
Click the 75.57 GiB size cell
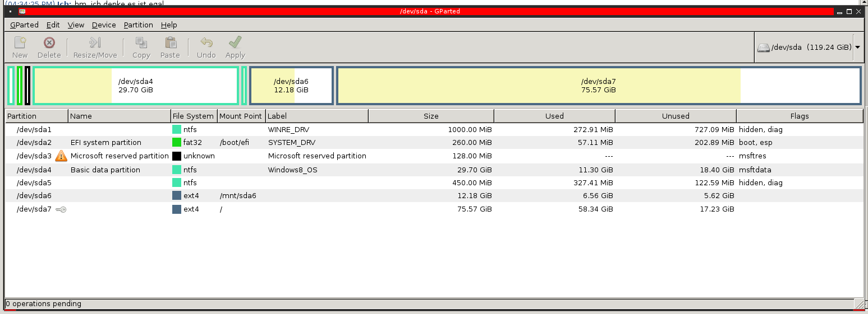[x=474, y=209]
